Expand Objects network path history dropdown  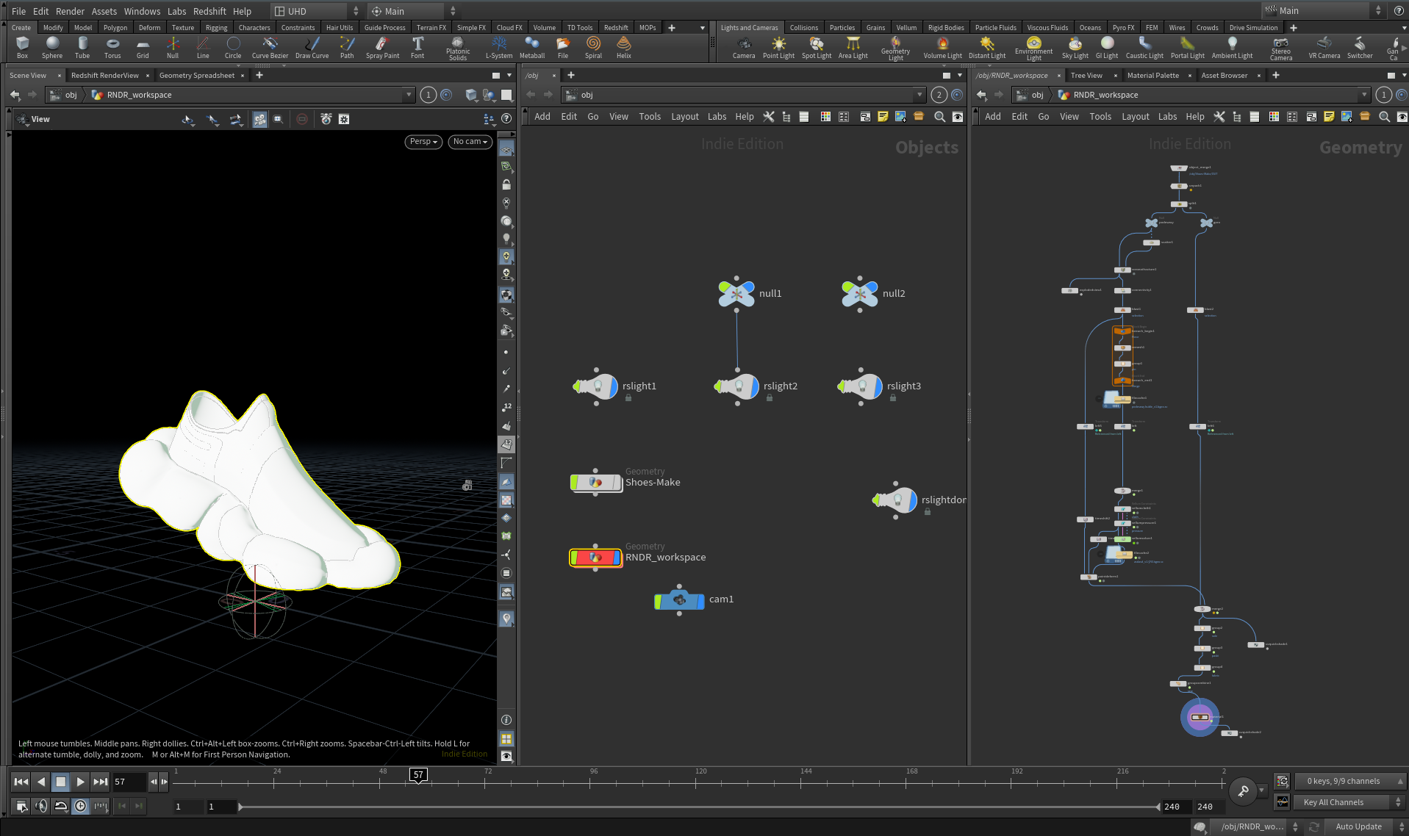coord(919,95)
